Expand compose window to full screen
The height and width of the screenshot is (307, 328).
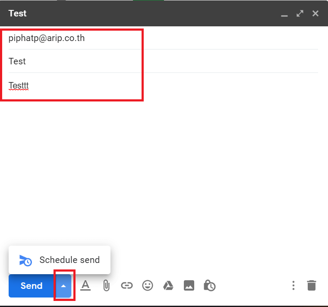pos(300,13)
